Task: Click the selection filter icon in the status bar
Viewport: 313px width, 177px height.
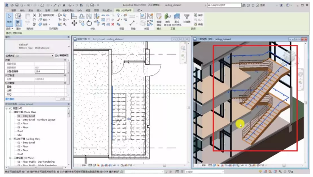Action: pos(289,171)
